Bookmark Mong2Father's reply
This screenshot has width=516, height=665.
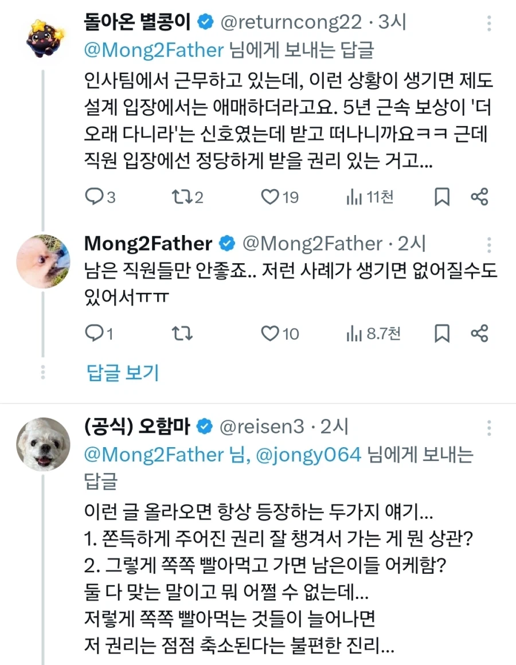click(x=441, y=332)
